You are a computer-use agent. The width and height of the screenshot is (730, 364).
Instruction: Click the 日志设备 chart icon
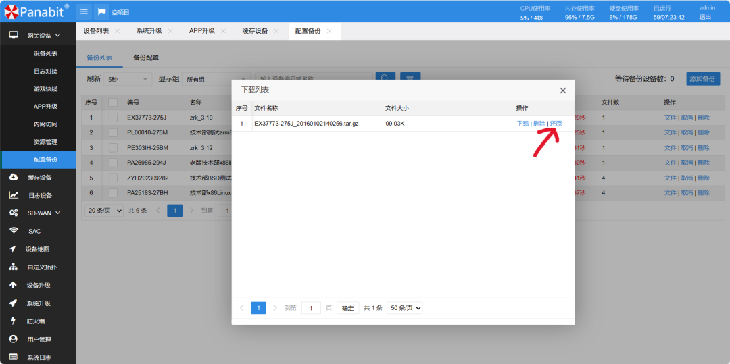pos(14,195)
